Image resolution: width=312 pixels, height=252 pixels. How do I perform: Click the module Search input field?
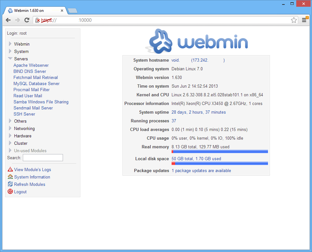tap(43, 158)
